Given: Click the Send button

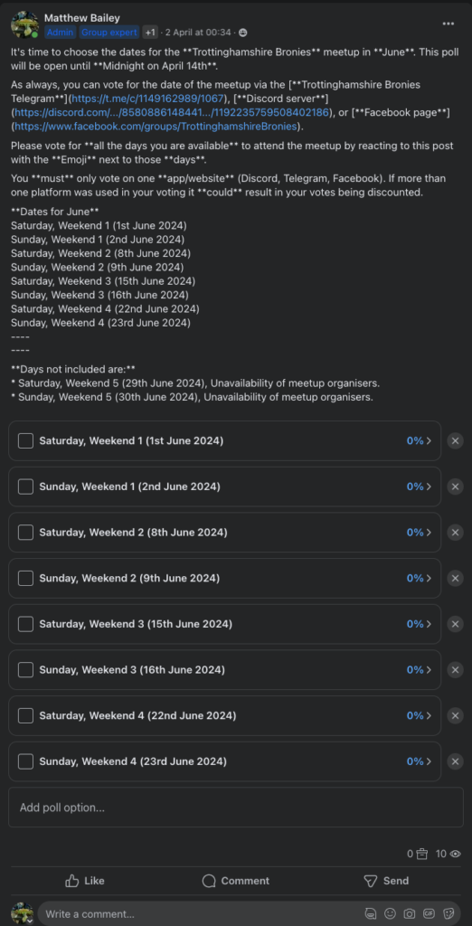Looking at the screenshot, I should point(386,881).
